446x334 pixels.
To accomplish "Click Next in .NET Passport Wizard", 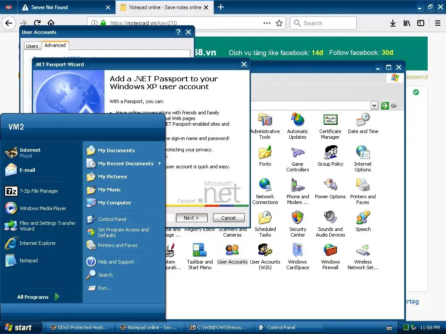I will (192, 218).
